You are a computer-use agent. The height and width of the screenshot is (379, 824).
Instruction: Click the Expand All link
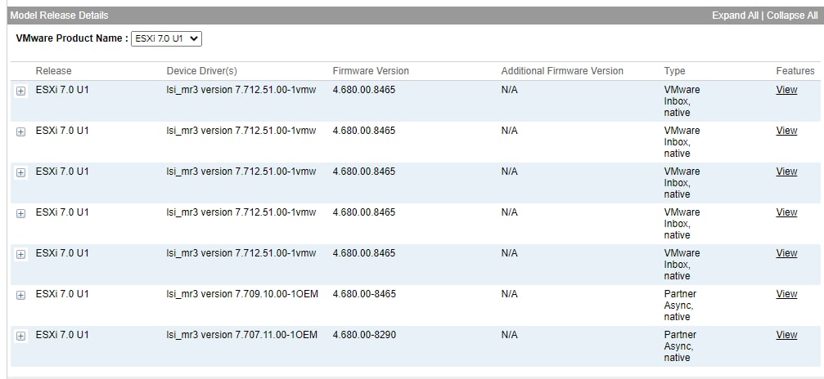(x=735, y=16)
